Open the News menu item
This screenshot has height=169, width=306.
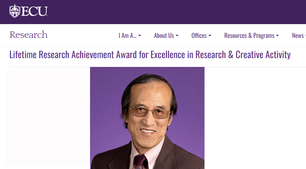pyautogui.click(x=298, y=36)
